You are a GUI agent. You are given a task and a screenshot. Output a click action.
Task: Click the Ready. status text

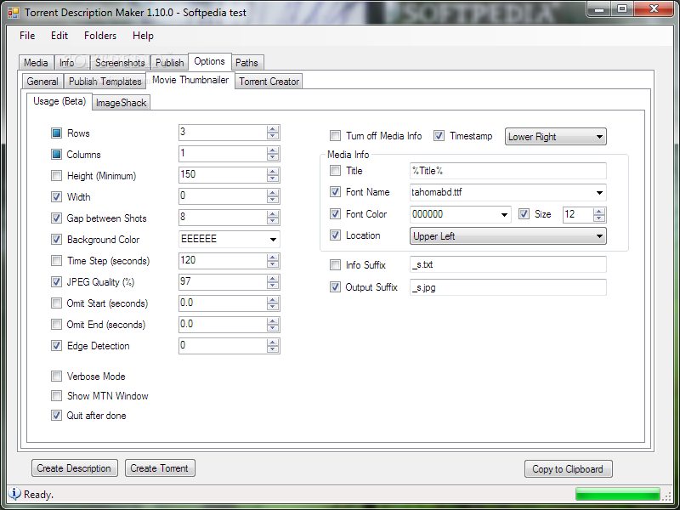click(38, 495)
